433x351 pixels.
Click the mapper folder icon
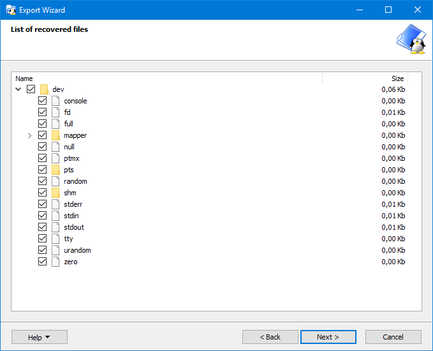click(55, 135)
